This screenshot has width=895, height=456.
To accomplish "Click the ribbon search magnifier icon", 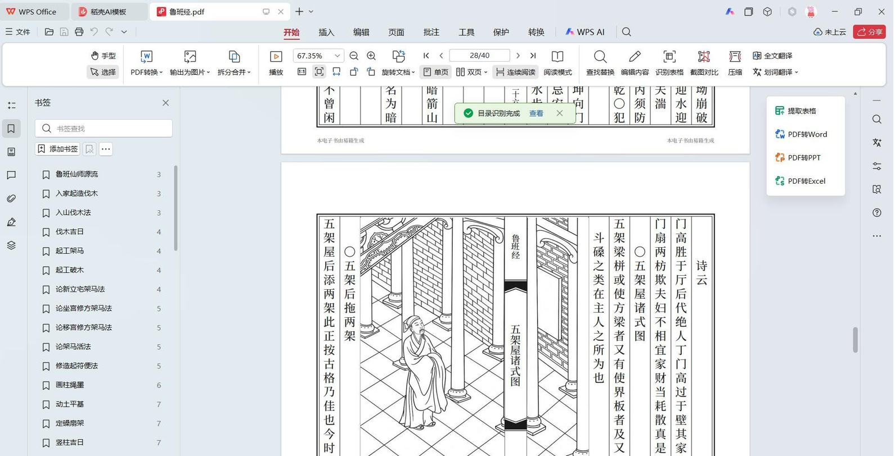I will click(x=626, y=32).
